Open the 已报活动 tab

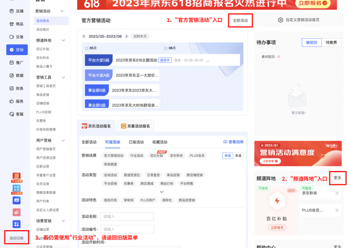(137, 142)
